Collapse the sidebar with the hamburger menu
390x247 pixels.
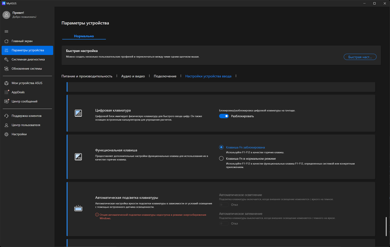(x=7, y=31)
